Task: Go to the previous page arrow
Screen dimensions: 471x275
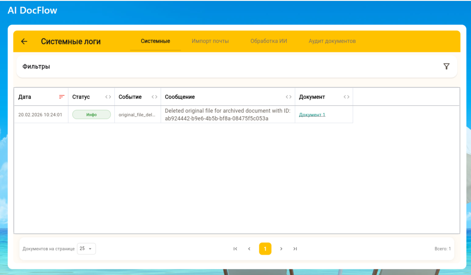Action: coord(249,249)
